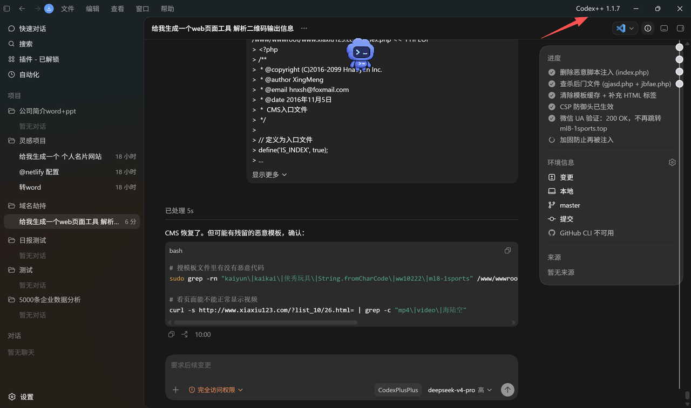Toggle the left sidebar icon in title bar
Viewport: 691px width, 408px height.
click(x=7, y=9)
